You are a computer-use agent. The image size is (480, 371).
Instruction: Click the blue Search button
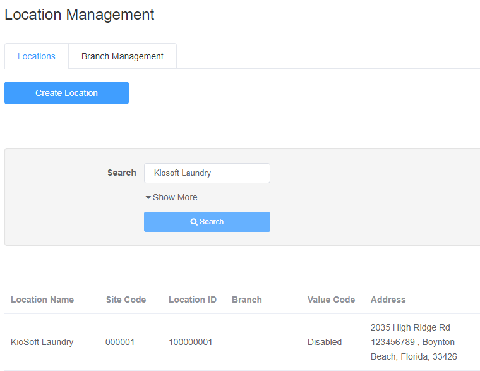207,222
